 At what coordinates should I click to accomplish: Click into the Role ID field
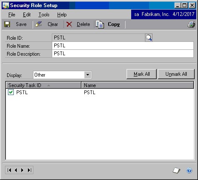click(99, 38)
